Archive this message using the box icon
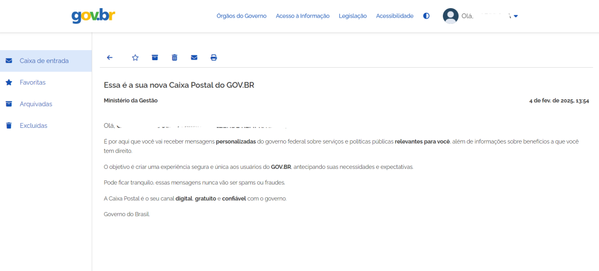The height and width of the screenshot is (271, 599). [x=154, y=58]
